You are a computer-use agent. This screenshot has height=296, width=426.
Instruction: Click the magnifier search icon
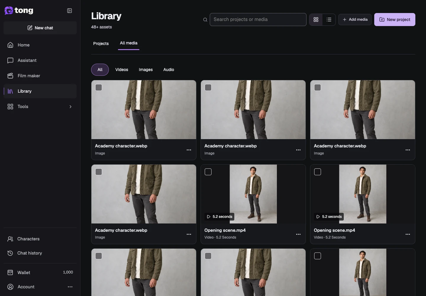[x=205, y=20]
